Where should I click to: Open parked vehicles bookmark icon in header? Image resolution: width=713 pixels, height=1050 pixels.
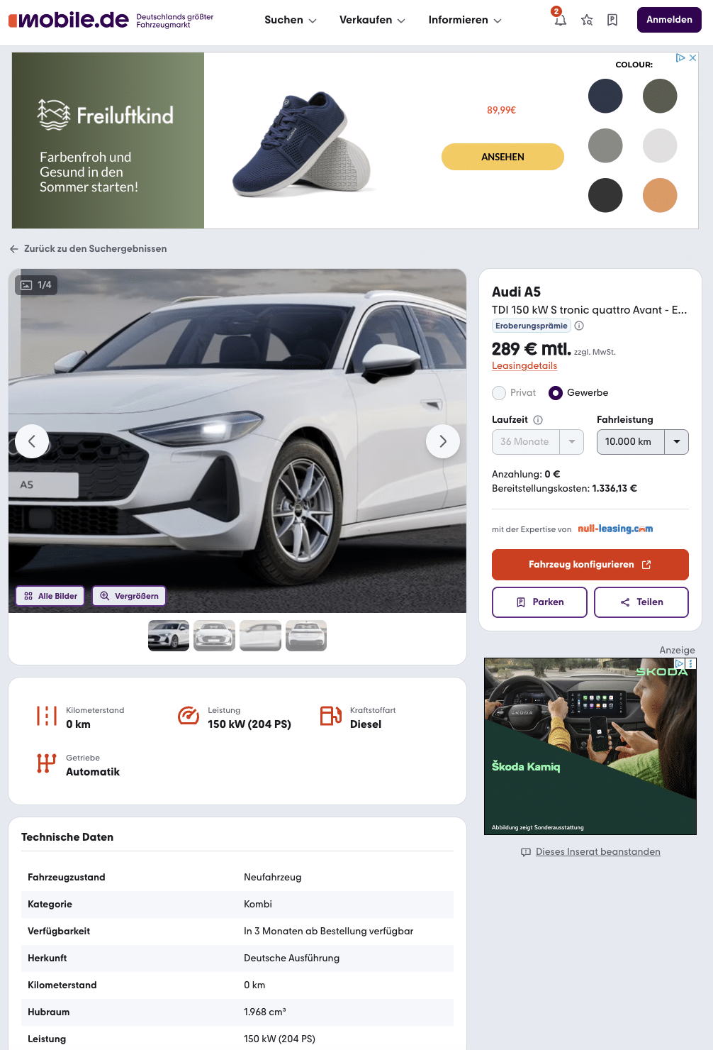click(612, 20)
